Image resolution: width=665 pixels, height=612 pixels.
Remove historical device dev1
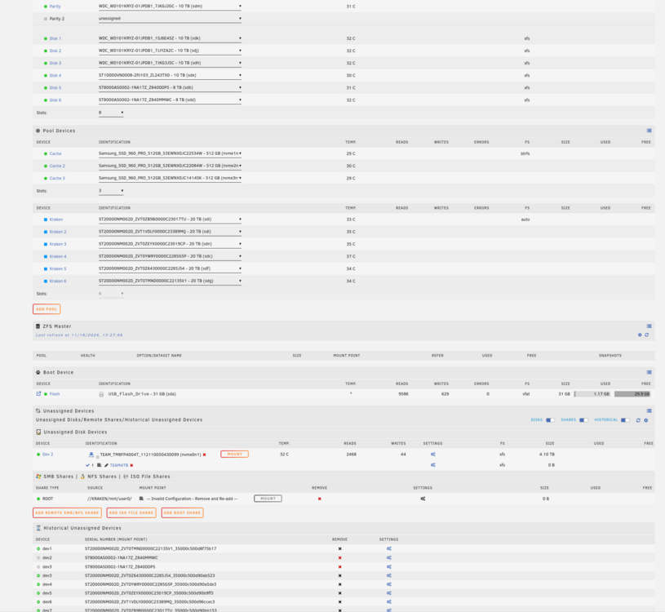coord(339,549)
